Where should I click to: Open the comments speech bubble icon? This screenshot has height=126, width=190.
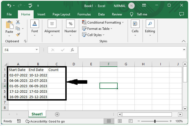(x=182, y=14)
